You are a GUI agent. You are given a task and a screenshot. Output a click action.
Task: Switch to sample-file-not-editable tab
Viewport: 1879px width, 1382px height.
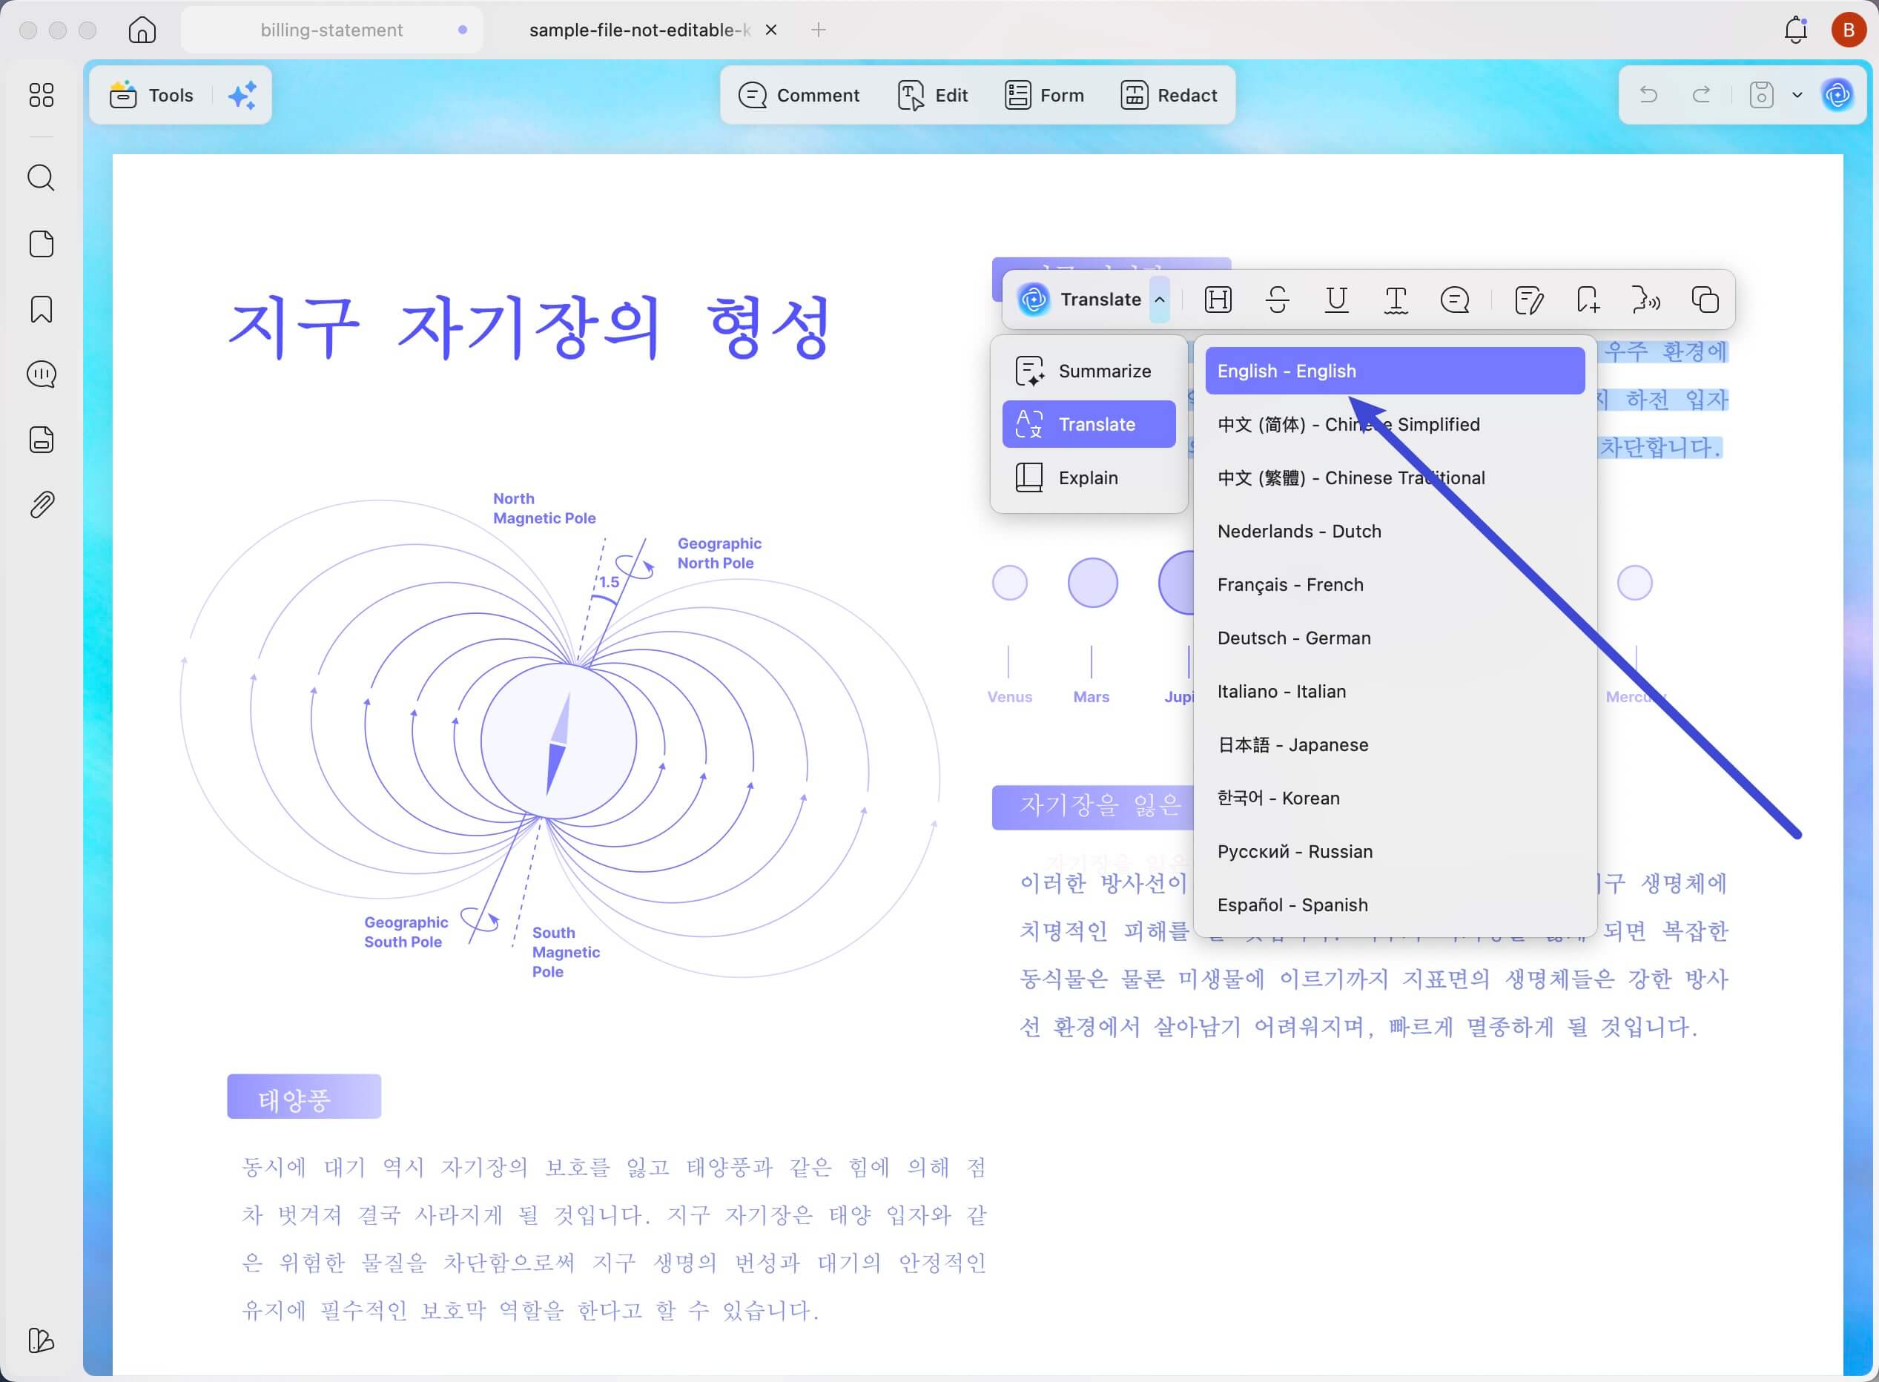coord(638,30)
